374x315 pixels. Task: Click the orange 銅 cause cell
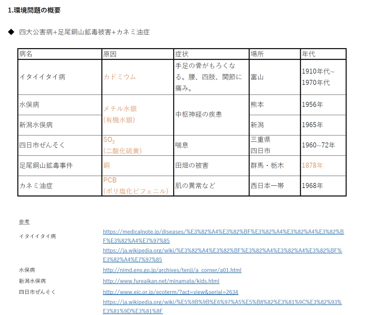(138, 165)
